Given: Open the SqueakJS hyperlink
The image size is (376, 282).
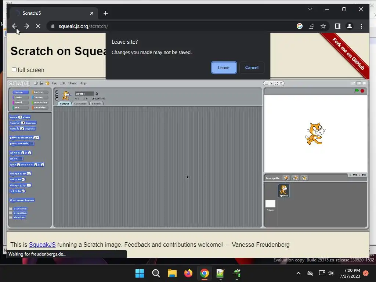Looking at the screenshot, I should (x=42, y=245).
